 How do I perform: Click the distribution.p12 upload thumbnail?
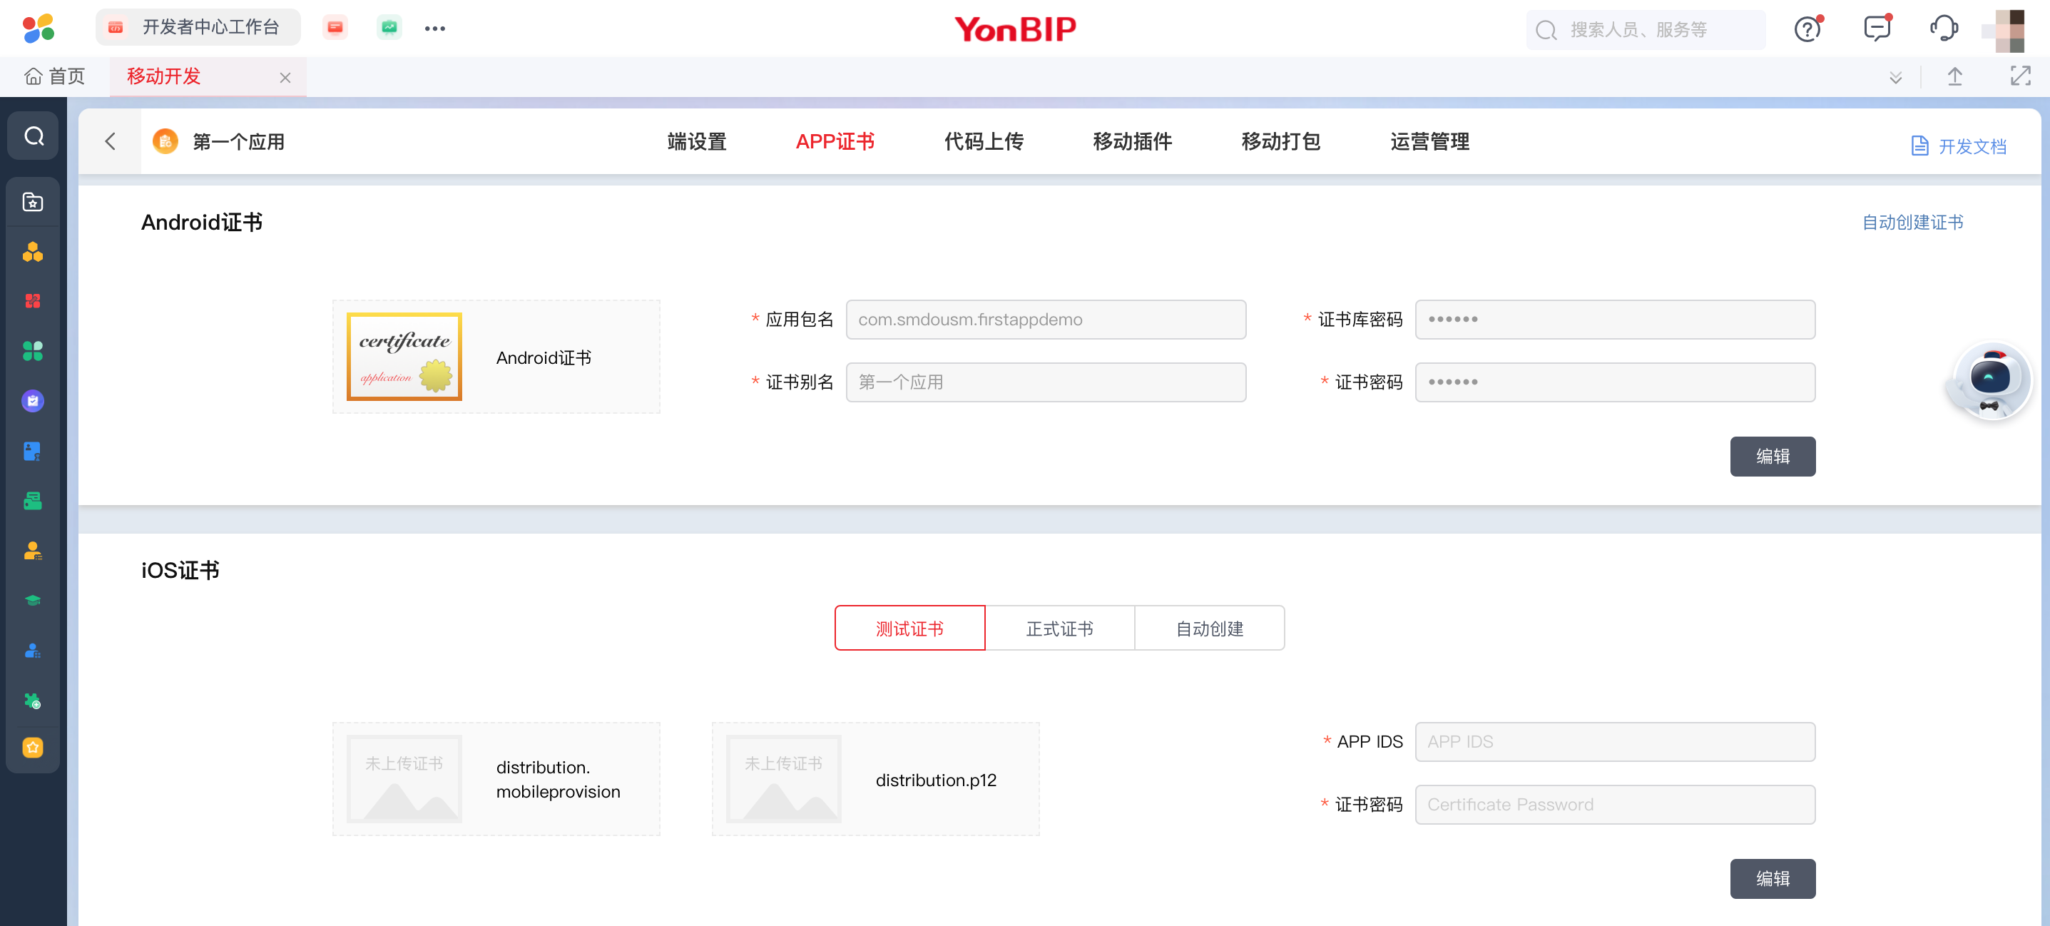coord(783,779)
